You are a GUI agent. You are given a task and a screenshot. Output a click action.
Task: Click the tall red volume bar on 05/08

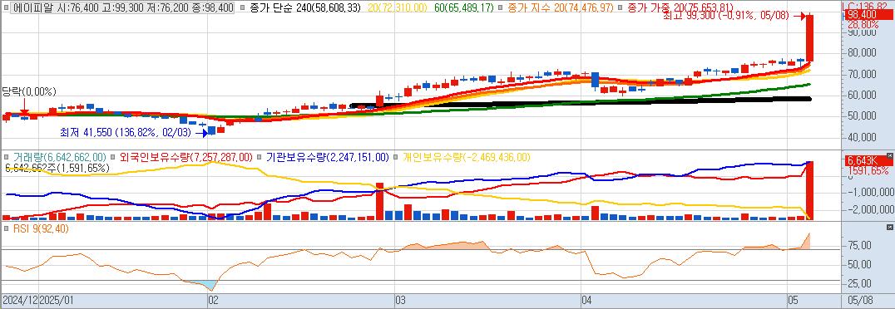click(809, 190)
